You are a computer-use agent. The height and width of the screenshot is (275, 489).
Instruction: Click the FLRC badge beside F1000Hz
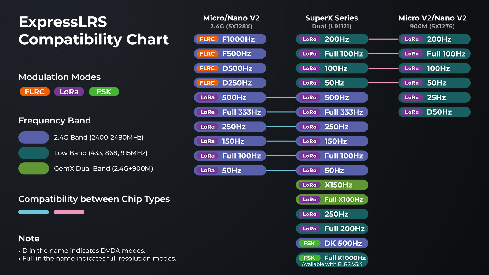207,39
